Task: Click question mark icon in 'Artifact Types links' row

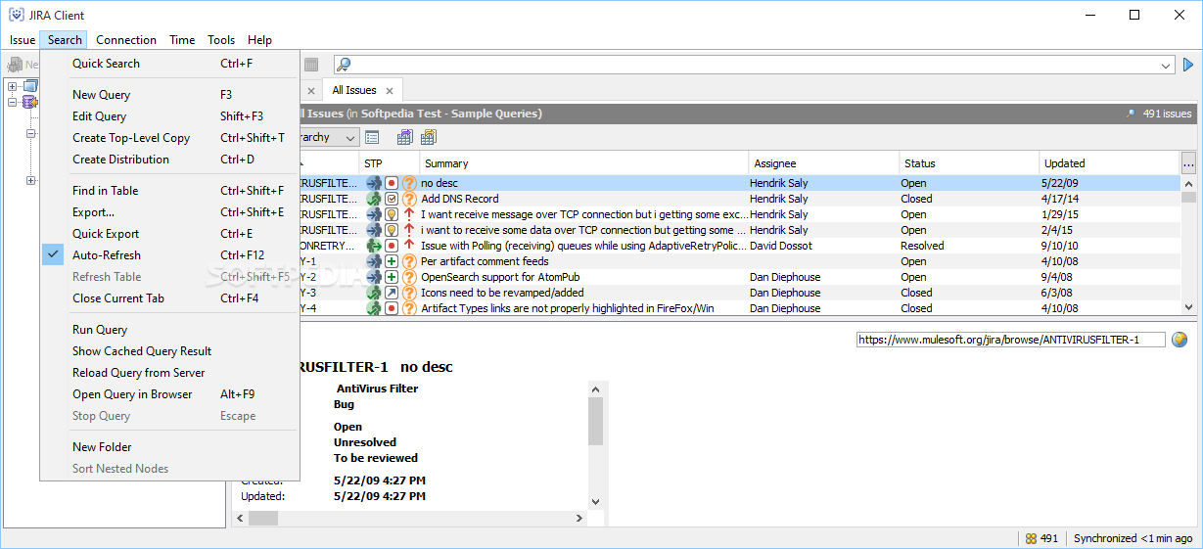Action: (x=409, y=308)
